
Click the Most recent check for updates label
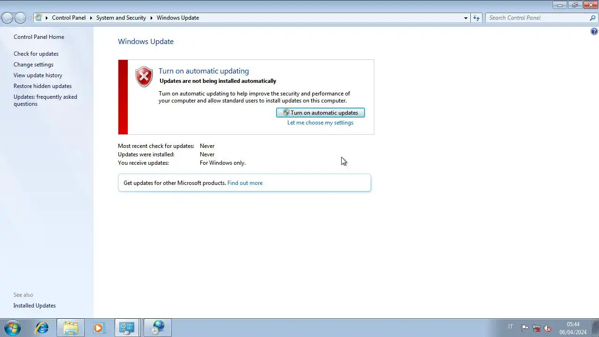156,146
